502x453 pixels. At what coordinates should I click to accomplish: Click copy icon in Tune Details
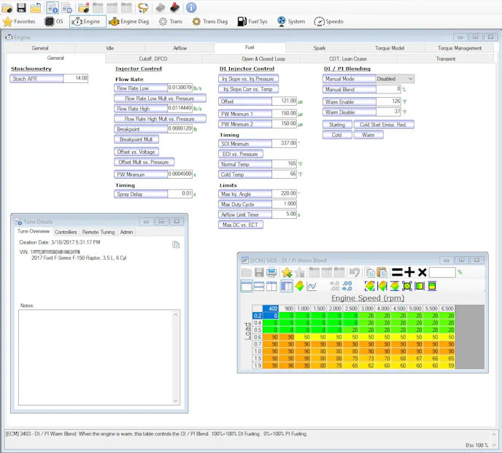click(x=176, y=245)
